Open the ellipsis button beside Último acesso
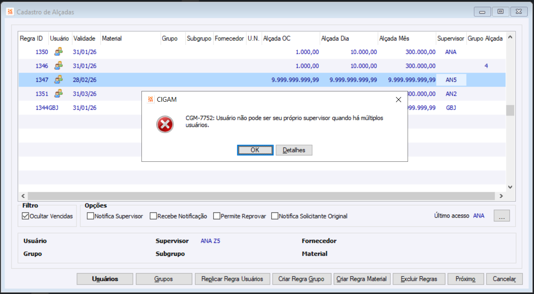534x294 pixels. pyautogui.click(x=502, y=216)
